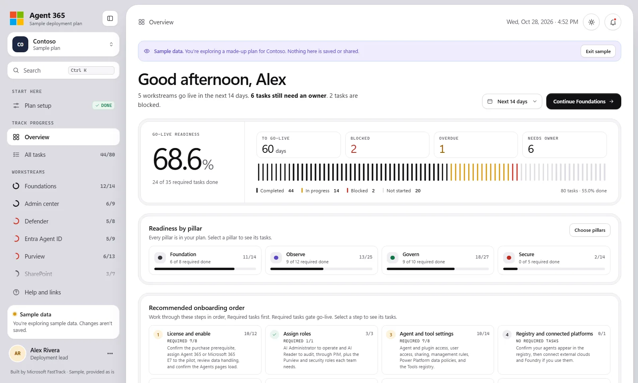
Task: Click the Help question mark icon
Action: tap(16, 292)
